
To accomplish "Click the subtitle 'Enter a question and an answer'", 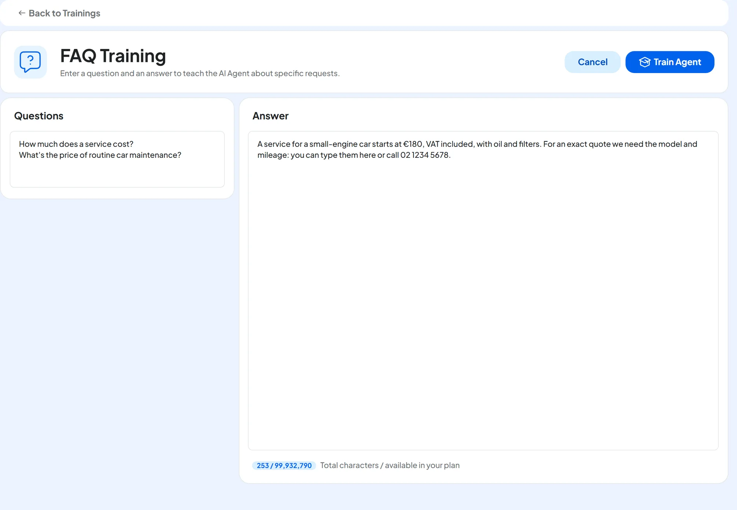I will click(x=200, y=73).
